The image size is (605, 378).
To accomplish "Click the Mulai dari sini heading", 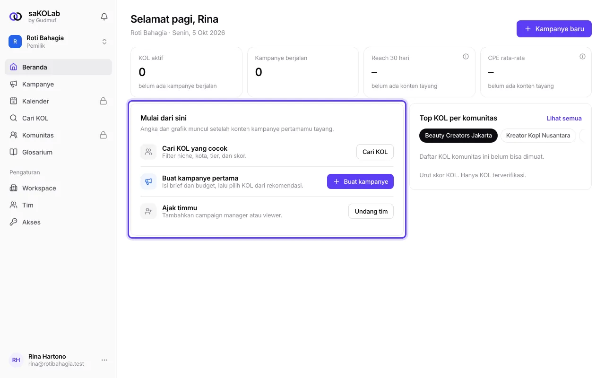I will click(164, 118).
